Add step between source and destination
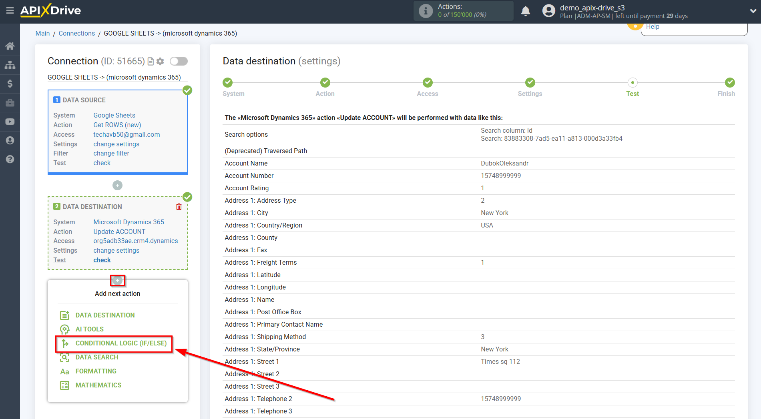761x419 pixels. [x=117, y=186]
